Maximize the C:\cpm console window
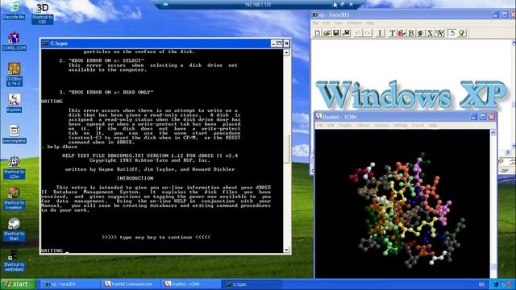Viewport: 516px width, 290px height. pyautogui.click(x=280, y=43)
